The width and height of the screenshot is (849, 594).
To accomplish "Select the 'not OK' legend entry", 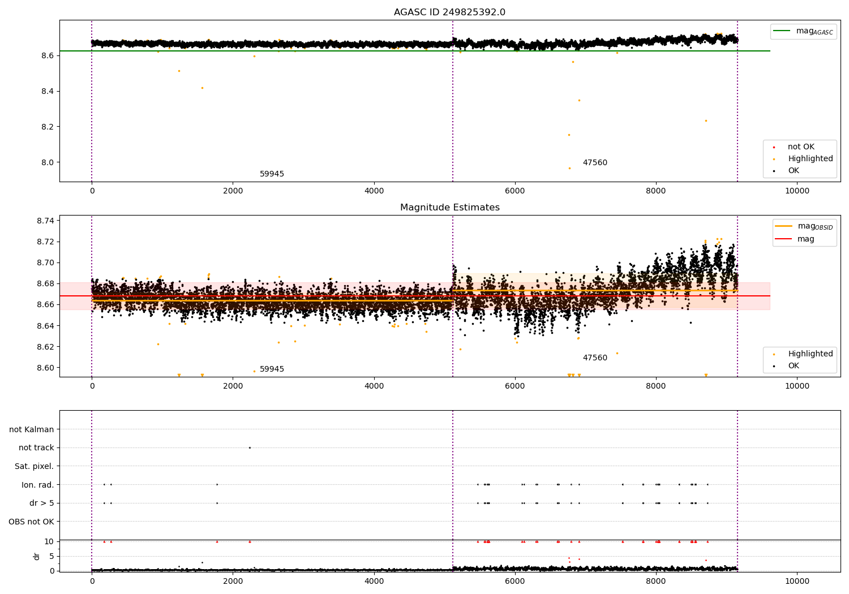I will 801,147.
